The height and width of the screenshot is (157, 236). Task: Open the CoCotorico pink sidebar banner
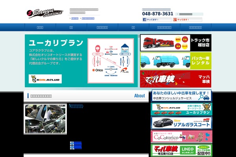[x=181, y=137]
